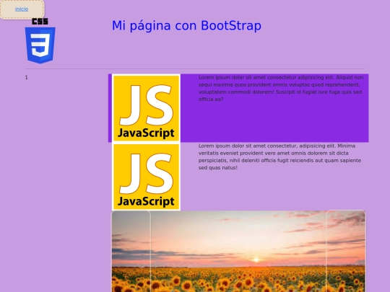The height and width of the screenshot is (292, 390).
Task: Select the Mi página con BootStrap heading
Action: (x=186, y=25)
